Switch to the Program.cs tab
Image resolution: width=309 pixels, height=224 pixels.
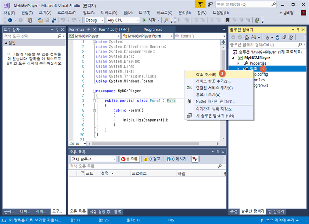click(153, 30)
